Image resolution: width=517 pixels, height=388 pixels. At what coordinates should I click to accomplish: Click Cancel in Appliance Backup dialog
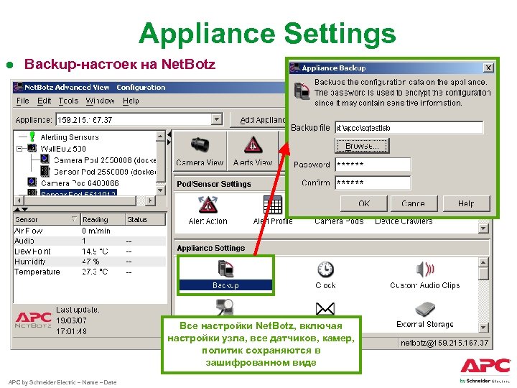414,203
